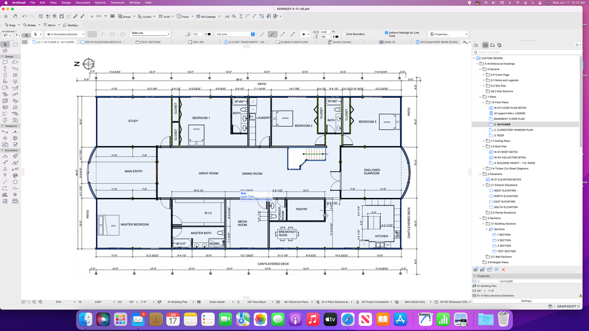Select the Line tool in Document toolbox

(5, 181)
